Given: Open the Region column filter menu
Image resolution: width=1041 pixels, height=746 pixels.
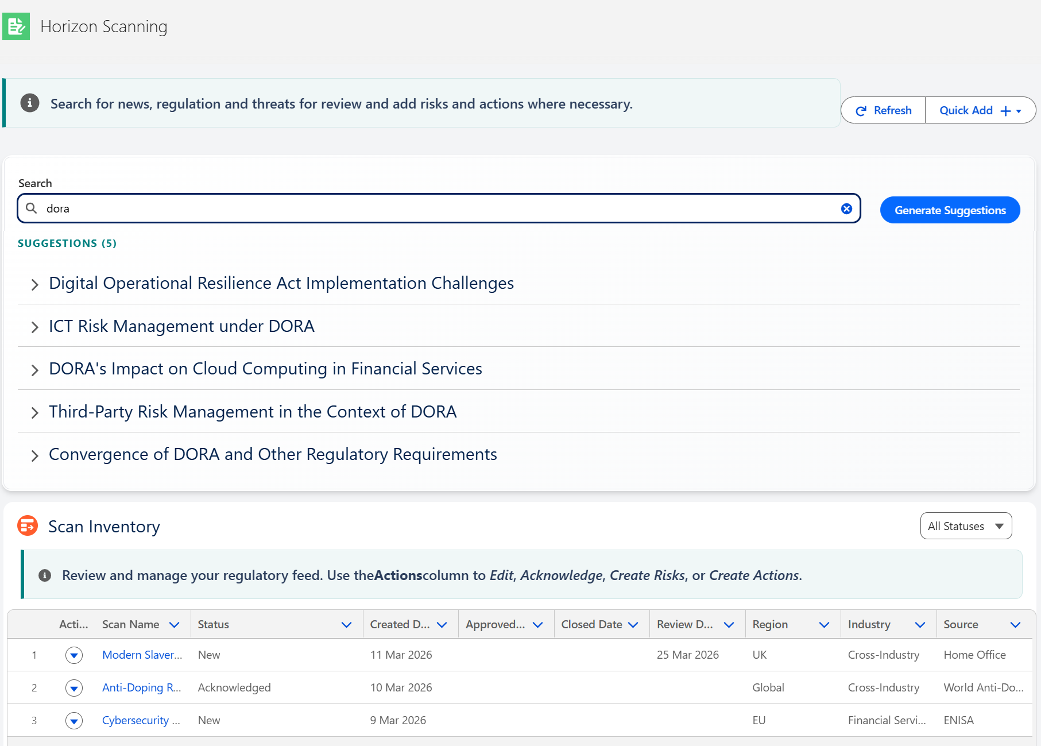Looking at the screenshot, I should [x=825, y=624].
